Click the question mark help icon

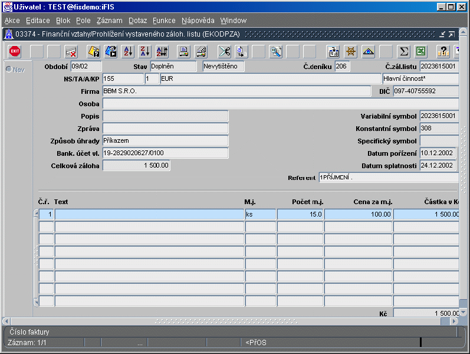click(x=443, y=51)
